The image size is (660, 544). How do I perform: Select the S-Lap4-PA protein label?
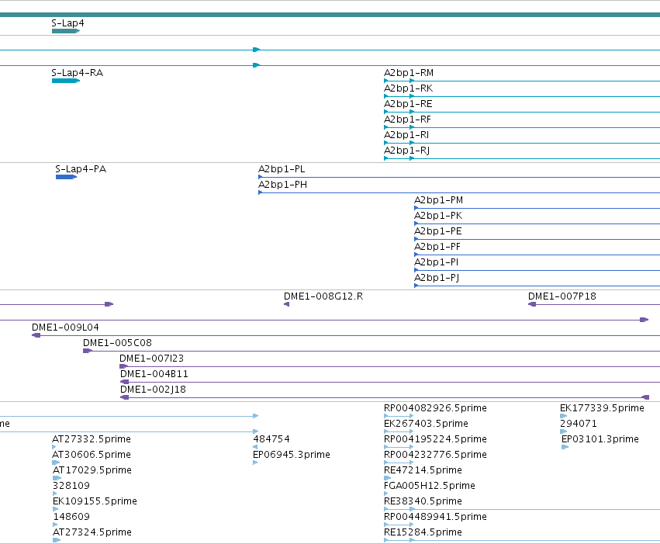click(x=81, y=169)
